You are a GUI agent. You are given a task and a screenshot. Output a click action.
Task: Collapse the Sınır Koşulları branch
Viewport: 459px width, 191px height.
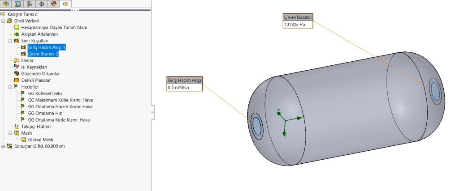point(10,41)
